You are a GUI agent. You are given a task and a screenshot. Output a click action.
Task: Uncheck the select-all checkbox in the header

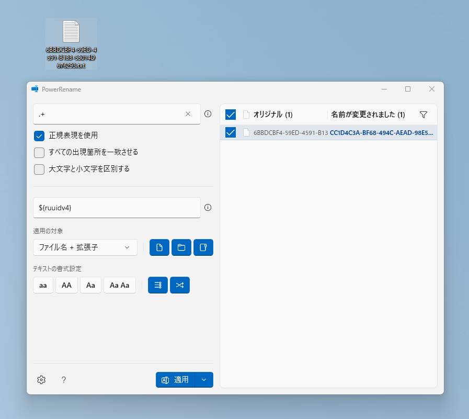coord(231,114)
